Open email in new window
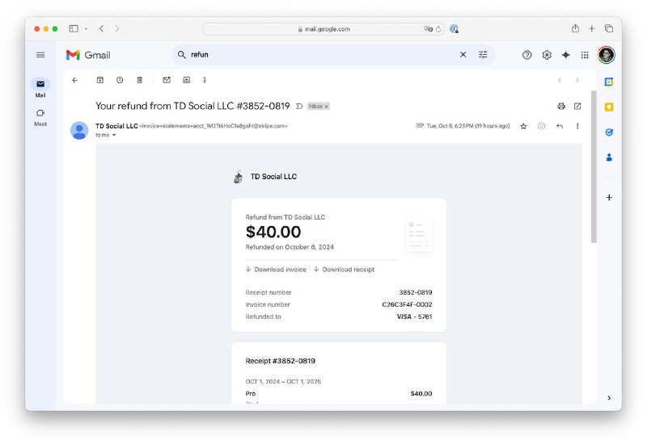647x444 pixels. tap(577, 107)
